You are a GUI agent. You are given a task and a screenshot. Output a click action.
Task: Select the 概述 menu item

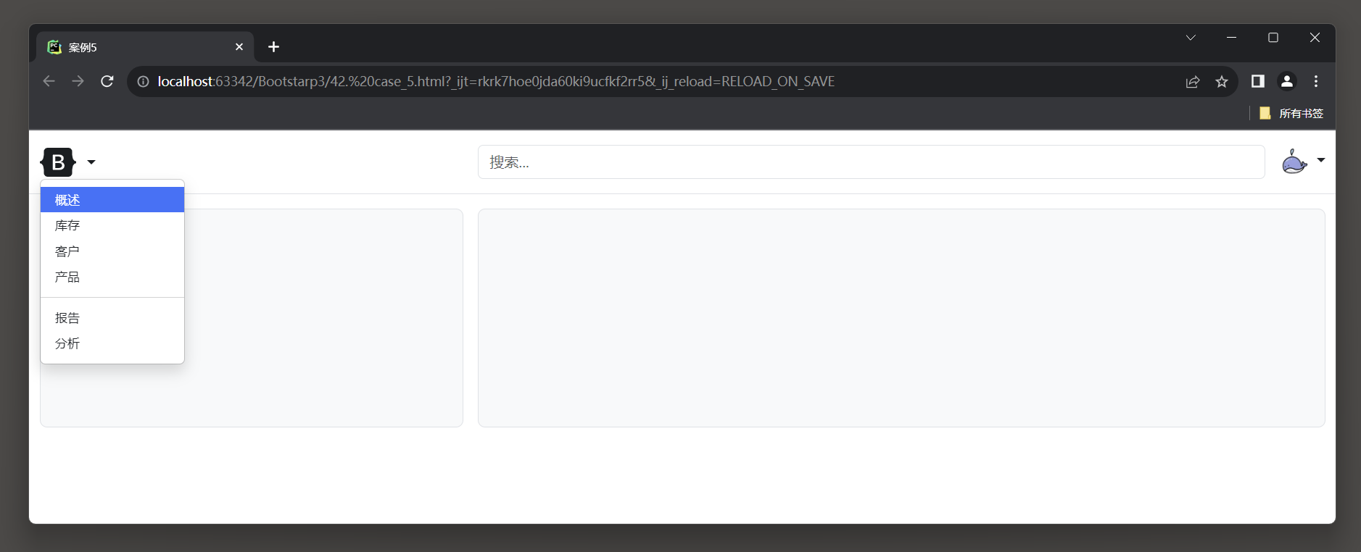[112, 200]
